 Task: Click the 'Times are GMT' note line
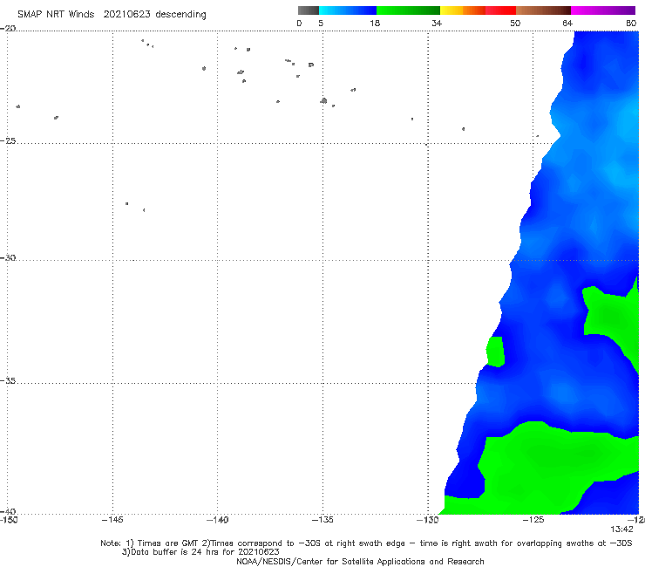366,543
